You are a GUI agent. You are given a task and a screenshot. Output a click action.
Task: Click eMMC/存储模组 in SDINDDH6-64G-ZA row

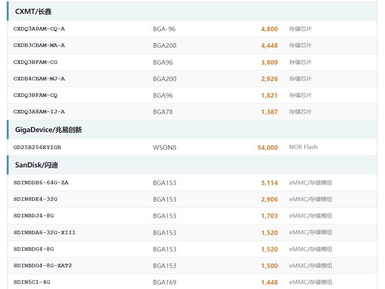click(311, 182)
